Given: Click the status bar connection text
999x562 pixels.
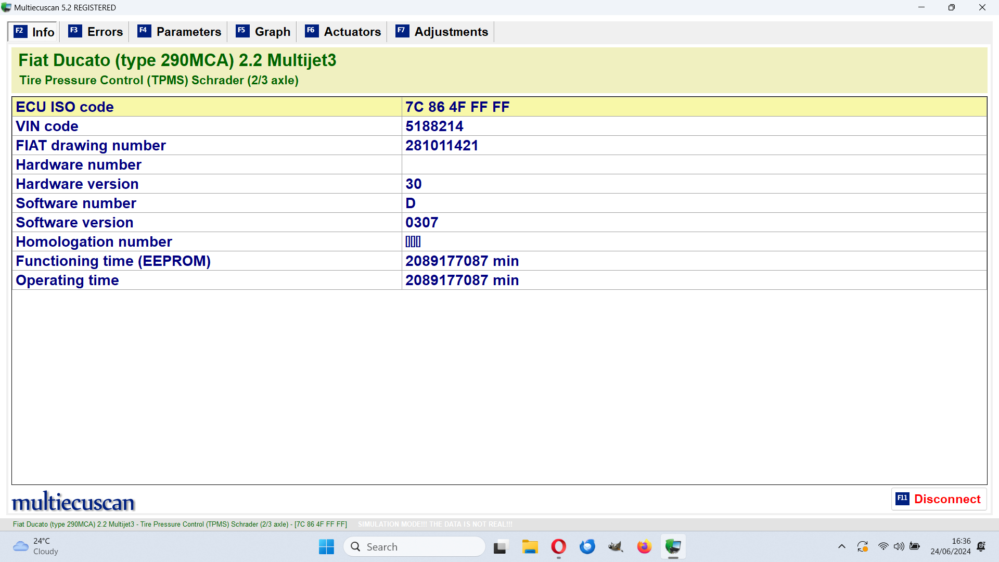Looking at the screenshot, I should 180,524.
